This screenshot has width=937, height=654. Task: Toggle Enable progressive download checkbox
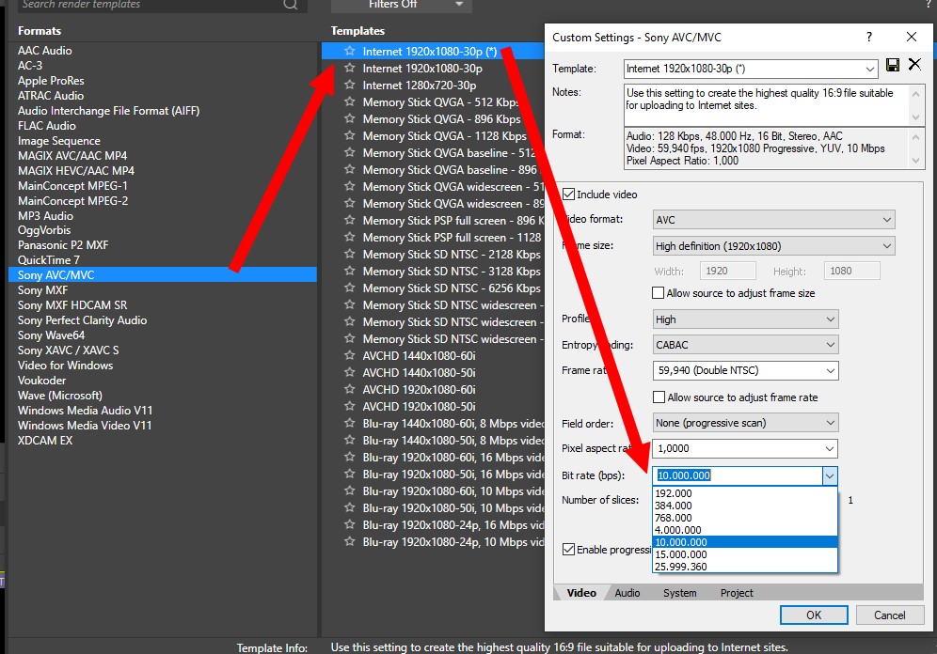coord(569,550)
